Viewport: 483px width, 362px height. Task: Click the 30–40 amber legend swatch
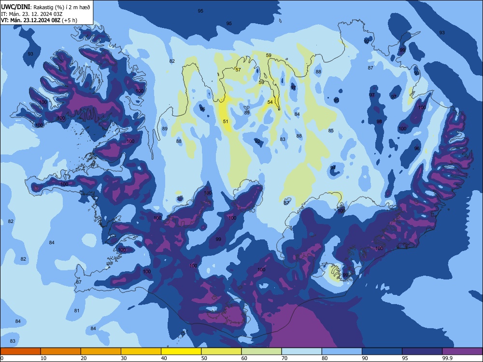[x=141, y=351]
